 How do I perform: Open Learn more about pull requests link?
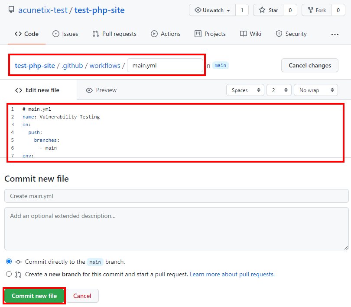(x=232, y=275)
